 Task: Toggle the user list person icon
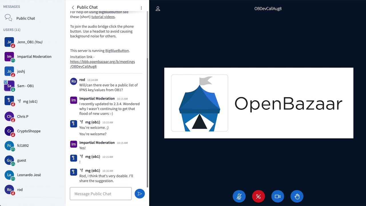pos(158,9)
